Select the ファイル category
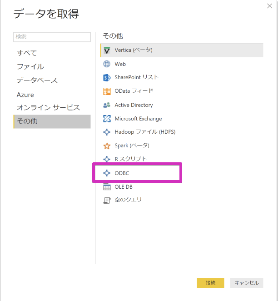Viewport: 278px width, 301px height. [52, 67]
